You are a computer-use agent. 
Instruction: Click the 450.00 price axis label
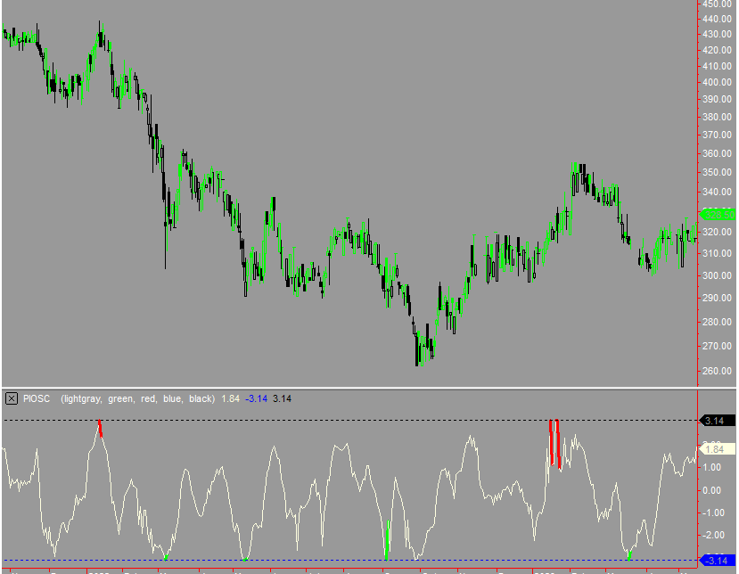point(716,5)
